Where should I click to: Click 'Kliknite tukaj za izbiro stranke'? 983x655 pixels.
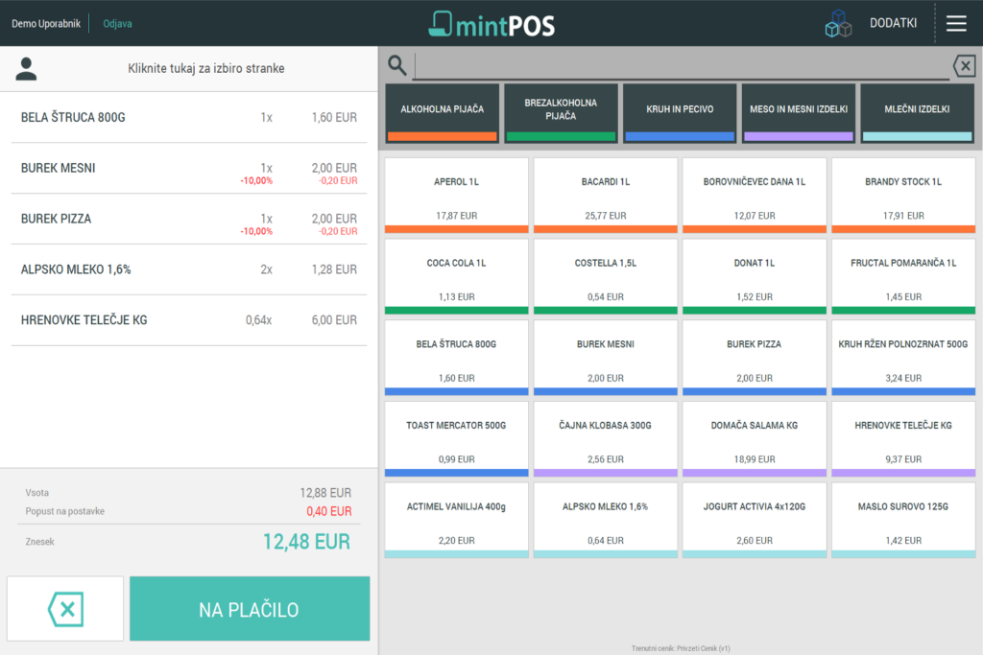pyautogui.click(x=206, y=68)
